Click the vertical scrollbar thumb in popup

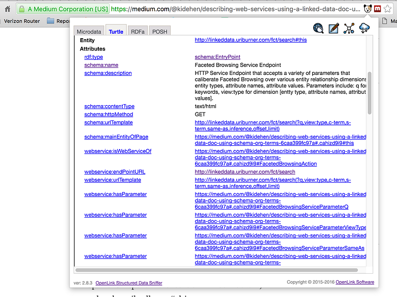coord(369,93)
